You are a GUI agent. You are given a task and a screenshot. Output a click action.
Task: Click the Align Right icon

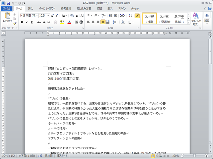click(x=98, y=22)
